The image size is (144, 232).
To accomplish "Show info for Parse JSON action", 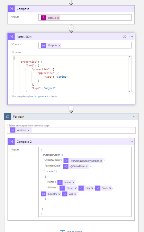I will pos(124,36).
